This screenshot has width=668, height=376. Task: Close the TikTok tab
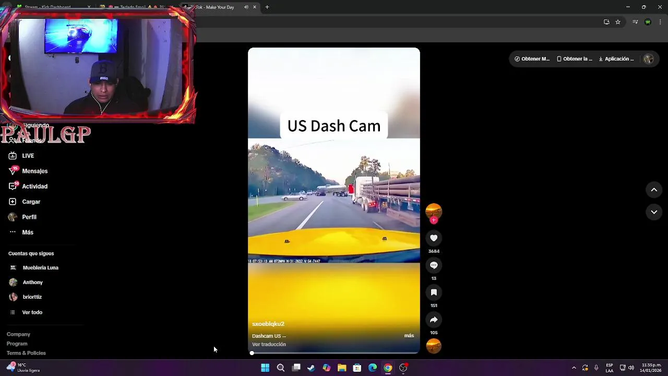(x=255, y=7)
